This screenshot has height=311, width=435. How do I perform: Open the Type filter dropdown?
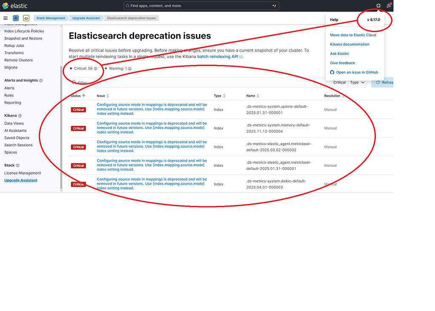point(357,82)
